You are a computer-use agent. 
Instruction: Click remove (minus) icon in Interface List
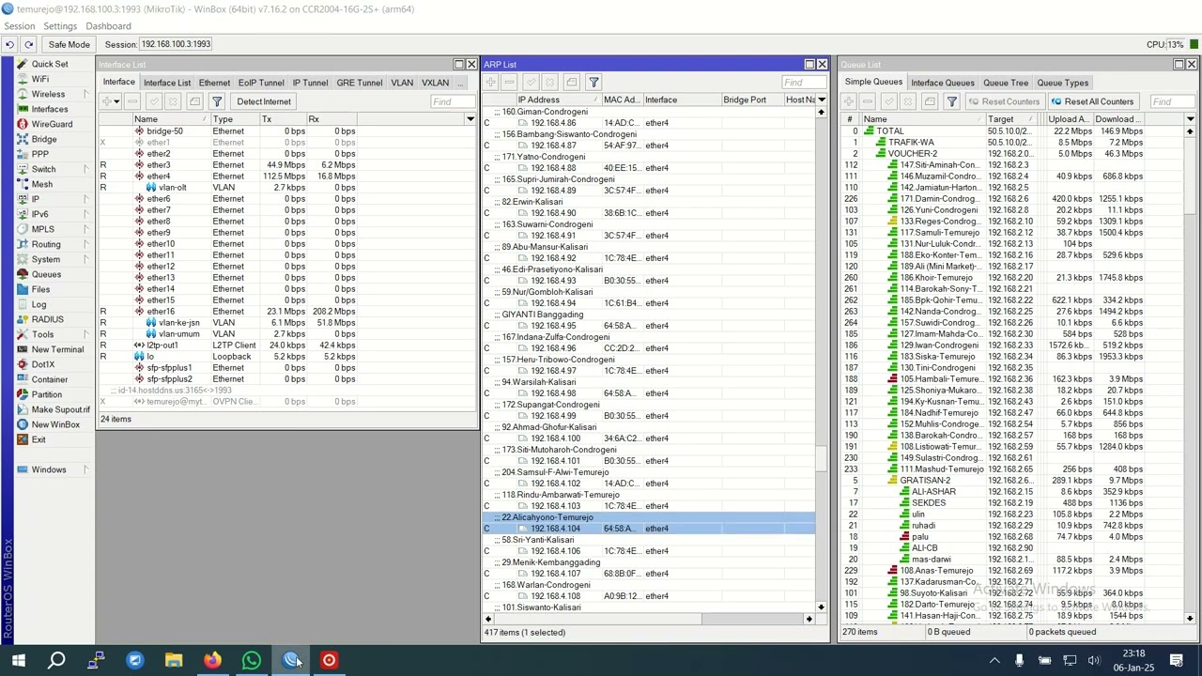(132, 101)
